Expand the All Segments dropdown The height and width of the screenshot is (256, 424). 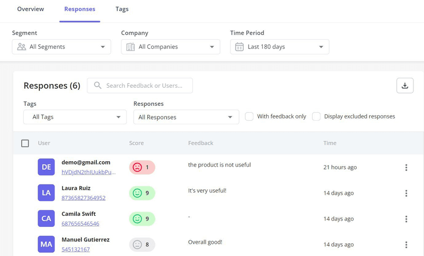click(x=61, y=47)
